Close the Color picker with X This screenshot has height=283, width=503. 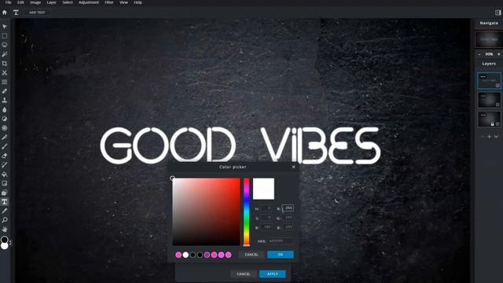[293, 167]
